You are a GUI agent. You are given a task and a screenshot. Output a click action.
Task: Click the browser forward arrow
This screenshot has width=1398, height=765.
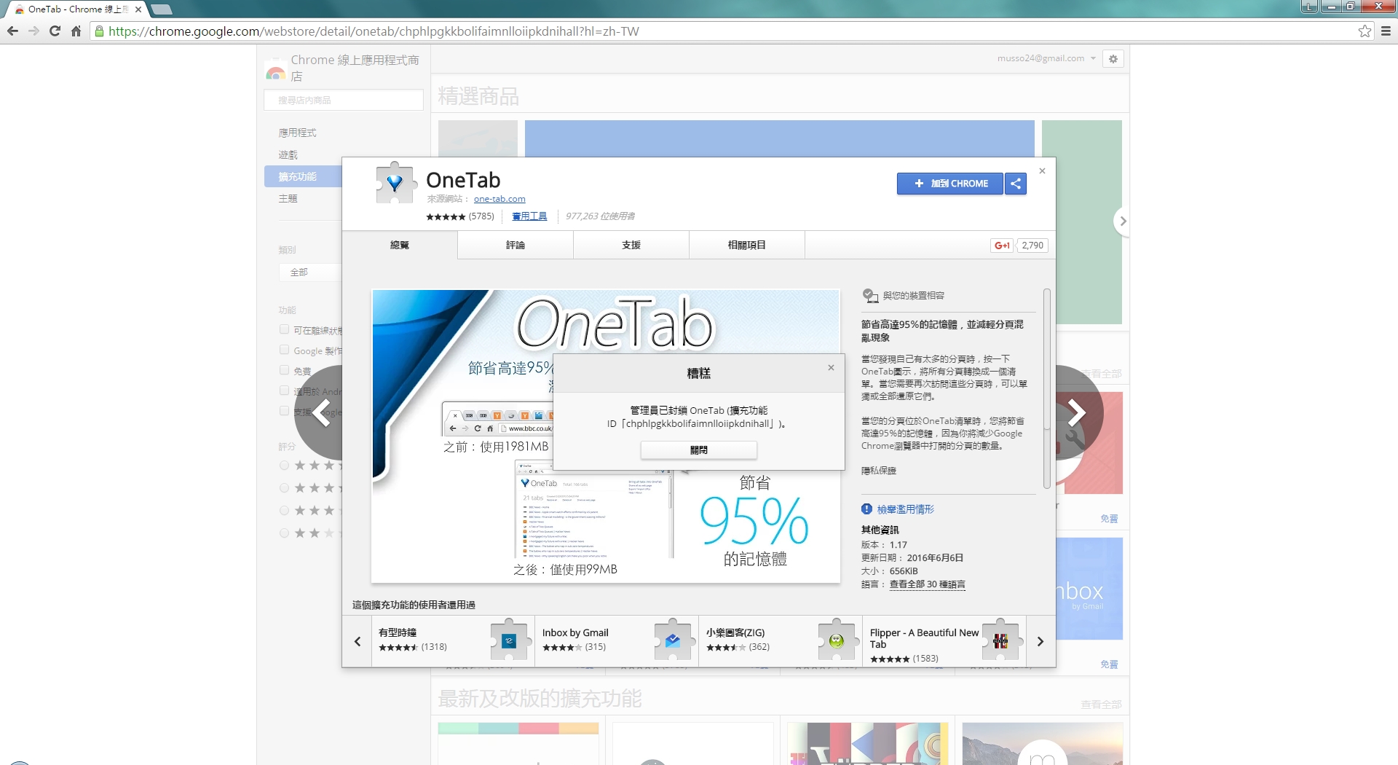(33, 31)
